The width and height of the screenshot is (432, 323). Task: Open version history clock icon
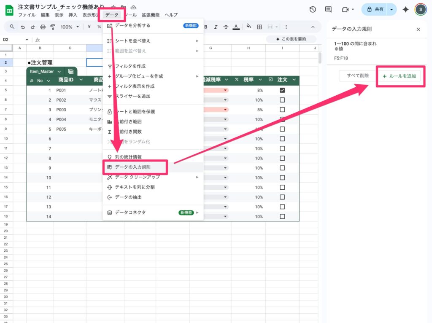coord(313,9)
